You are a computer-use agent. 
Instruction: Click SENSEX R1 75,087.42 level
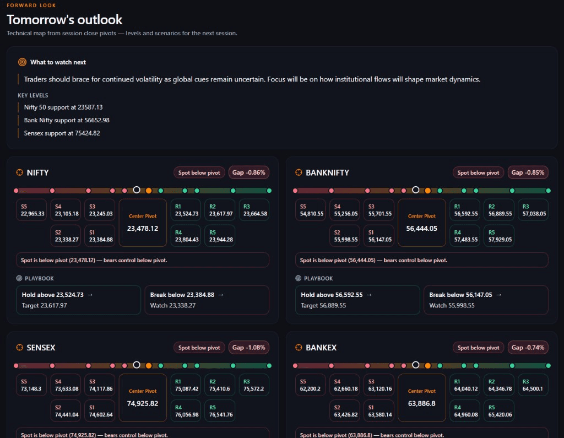[x=186, y=385]
